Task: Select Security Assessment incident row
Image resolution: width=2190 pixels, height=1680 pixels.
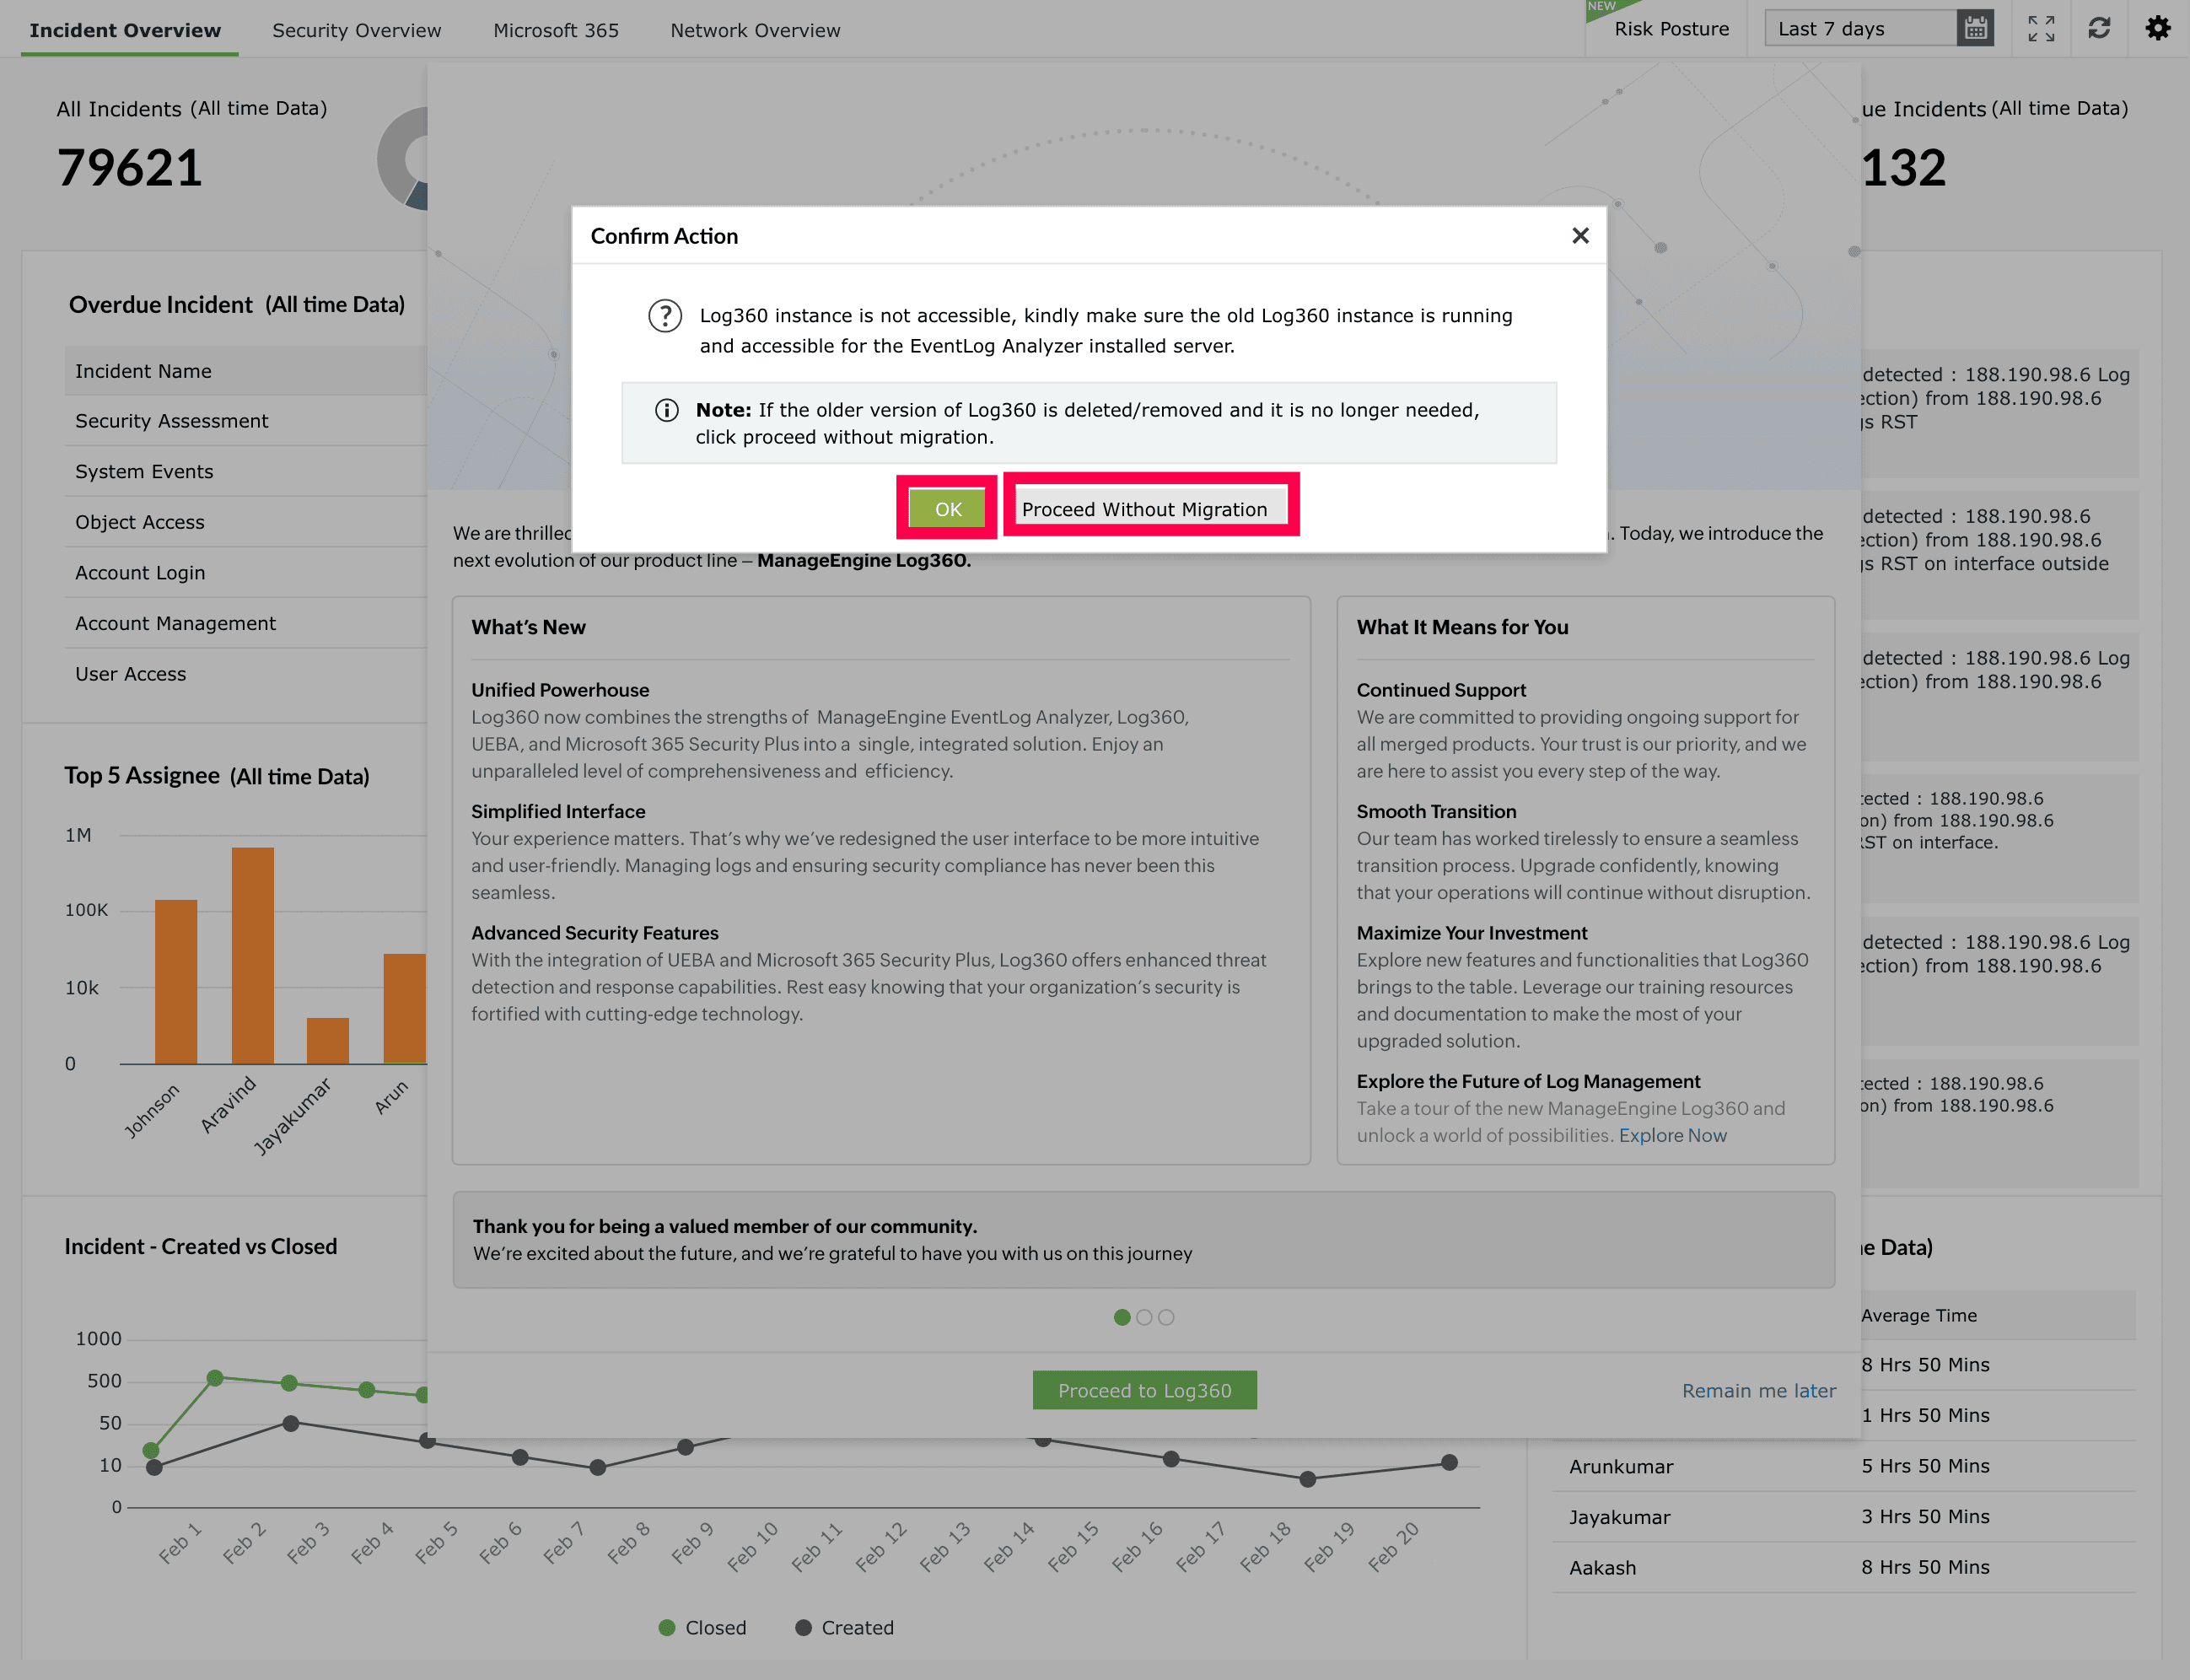Action: coord(246,421)
